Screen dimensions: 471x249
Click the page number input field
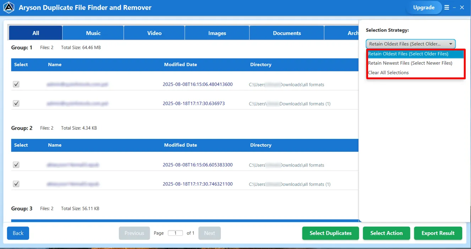(175, 233)
